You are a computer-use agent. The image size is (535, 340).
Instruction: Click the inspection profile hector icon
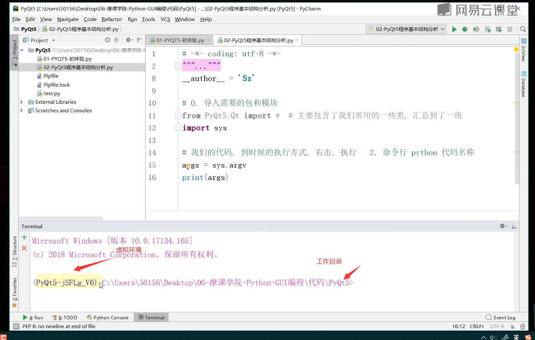(x=523, y=327)
